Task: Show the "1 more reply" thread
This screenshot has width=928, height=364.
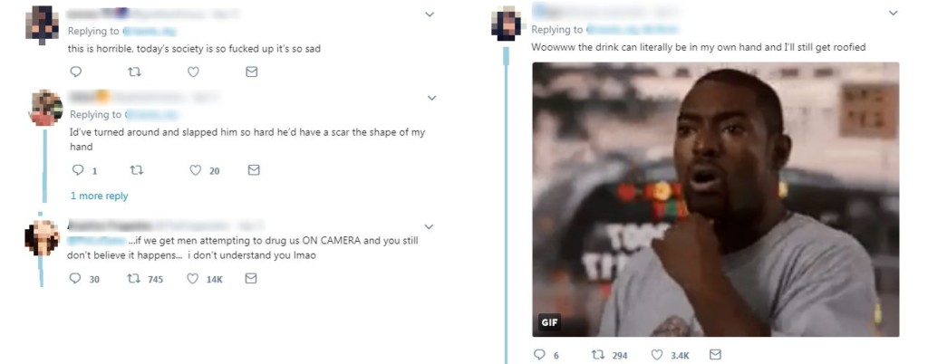Action: 99,196
